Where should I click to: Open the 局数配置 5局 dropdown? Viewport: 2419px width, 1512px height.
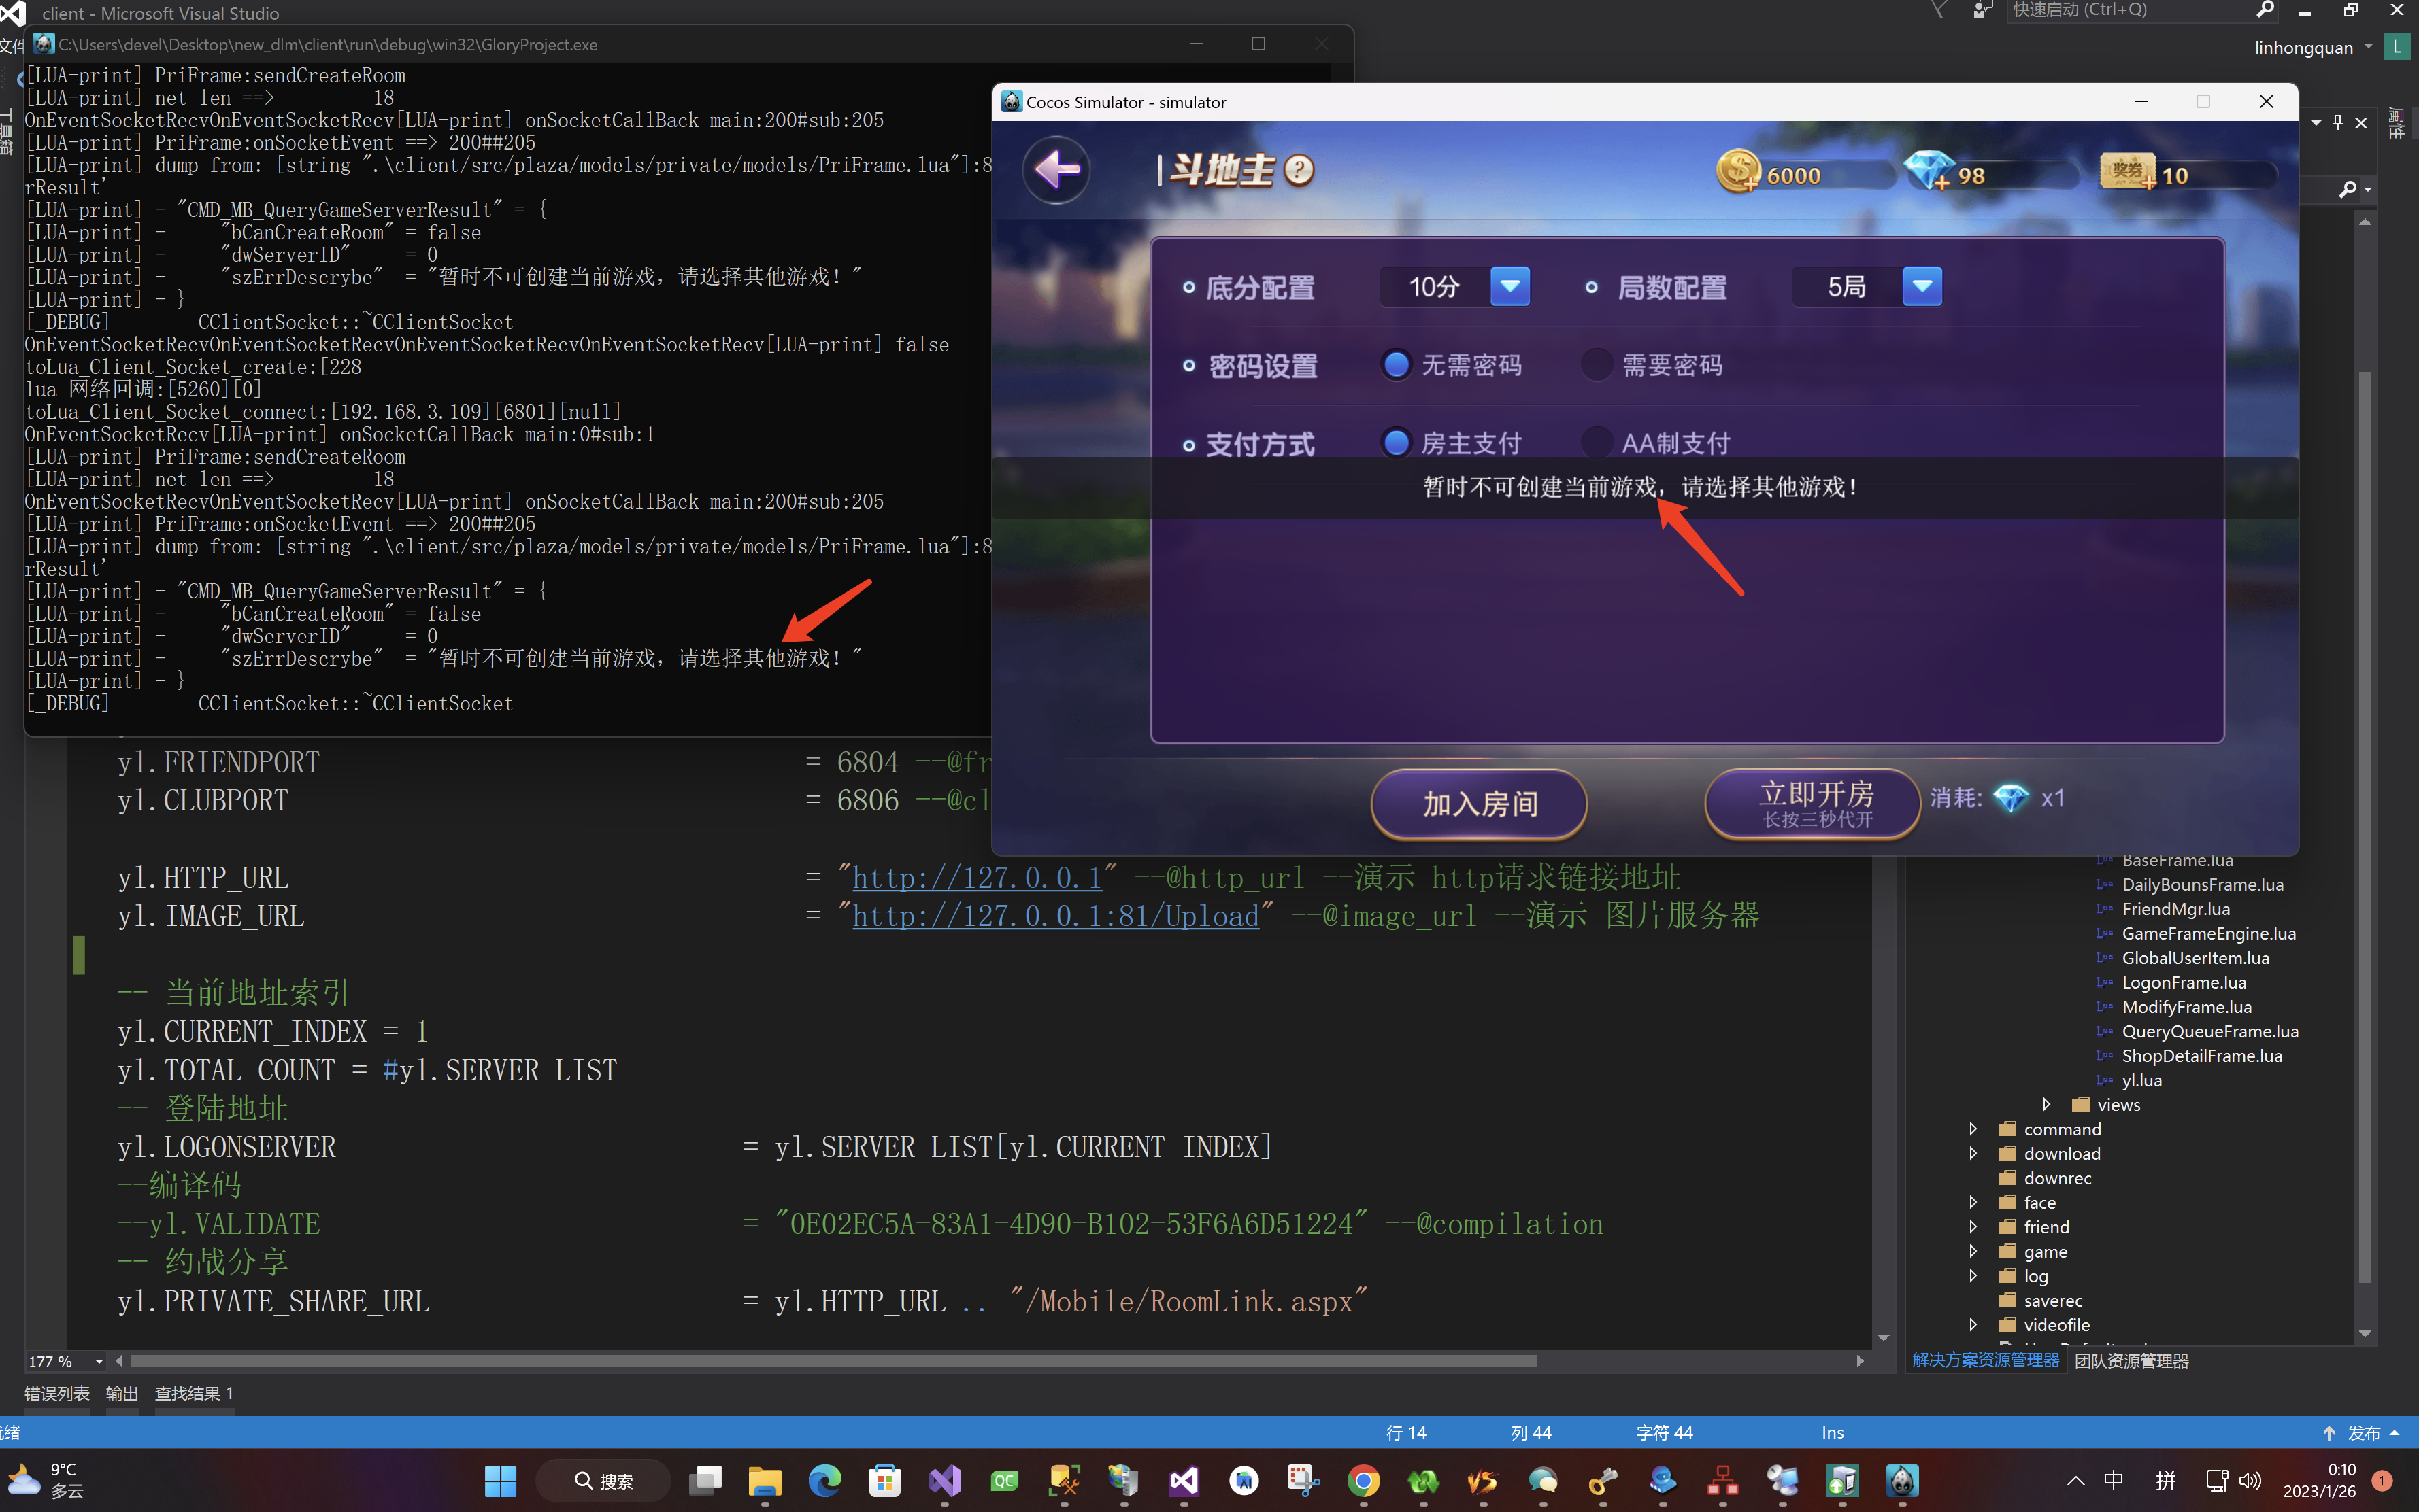pos(1922,287)
